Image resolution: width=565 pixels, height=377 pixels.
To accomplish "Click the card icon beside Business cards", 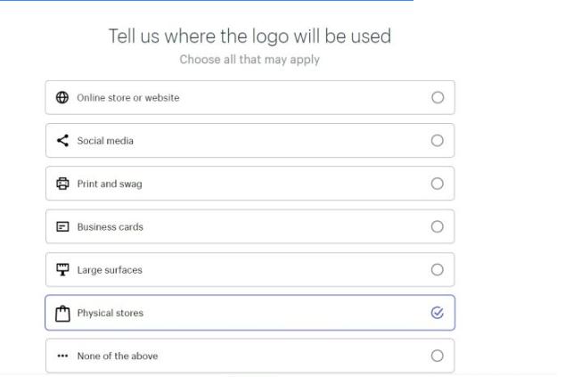I will pyautogui.click(x=62, y=226).
